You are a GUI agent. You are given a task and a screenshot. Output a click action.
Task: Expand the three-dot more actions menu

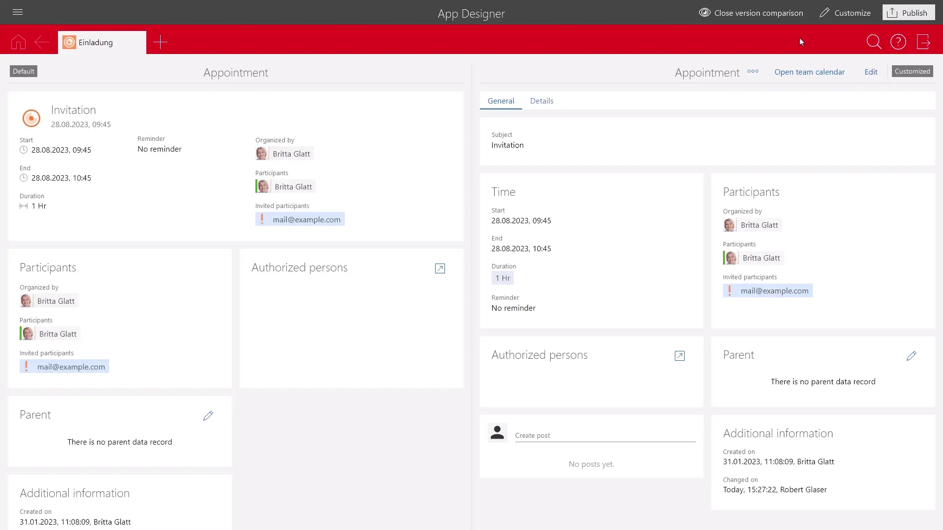point(753,72)
